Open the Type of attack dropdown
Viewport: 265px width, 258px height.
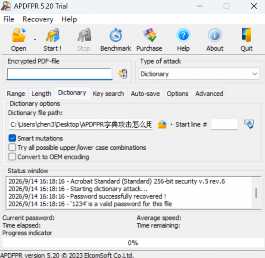[199, 74]
